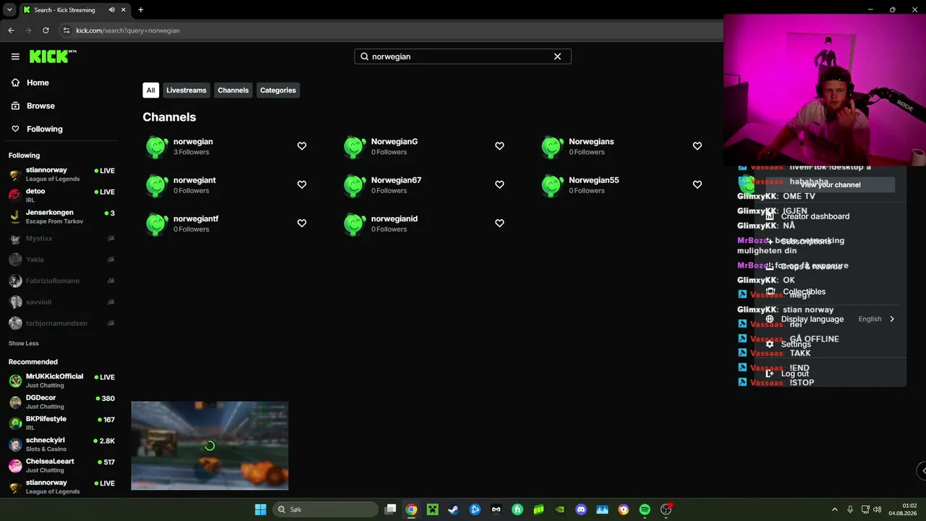Expand the Display language submenu arrow
This screenshot has height=521, width=926.
(892, 319)
